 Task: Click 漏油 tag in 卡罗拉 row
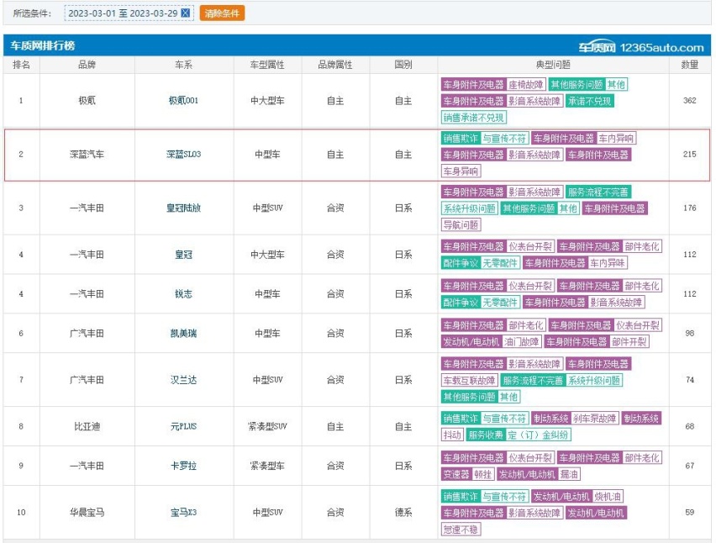click(x=569, y=474)
